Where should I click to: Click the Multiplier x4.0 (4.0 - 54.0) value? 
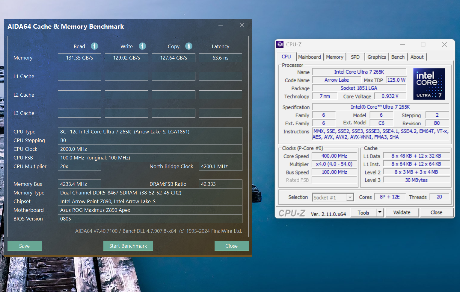[x=334, y=164]
